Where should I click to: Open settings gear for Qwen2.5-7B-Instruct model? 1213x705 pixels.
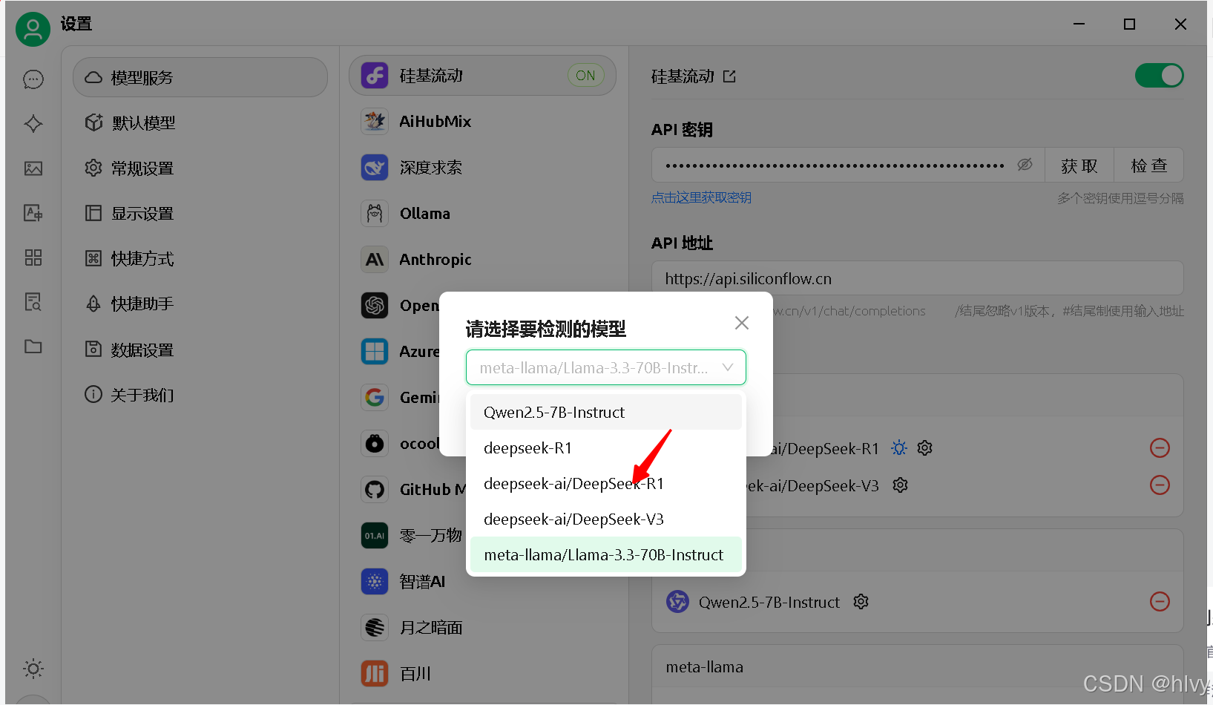pyautogui.click(x=861, y=602)
